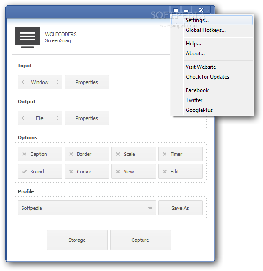Image resolution: width=263 pixels, height=271 pixels.
Task: Click Save As profile button
Action: tap(180, 208)
